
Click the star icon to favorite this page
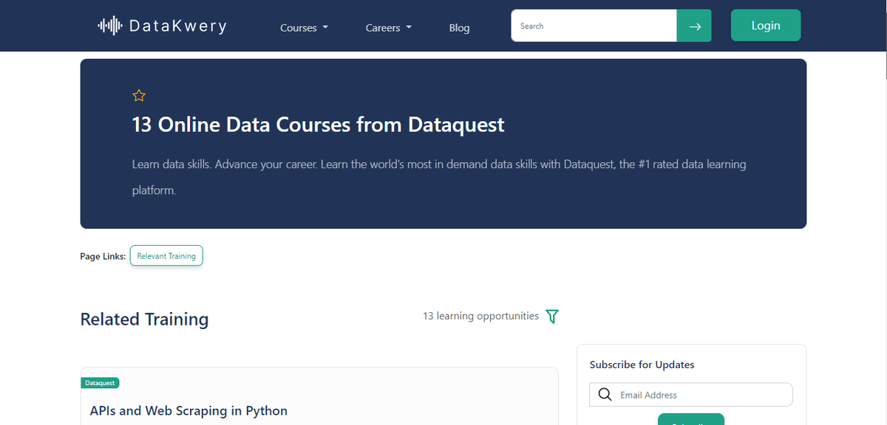coord(139,95)
